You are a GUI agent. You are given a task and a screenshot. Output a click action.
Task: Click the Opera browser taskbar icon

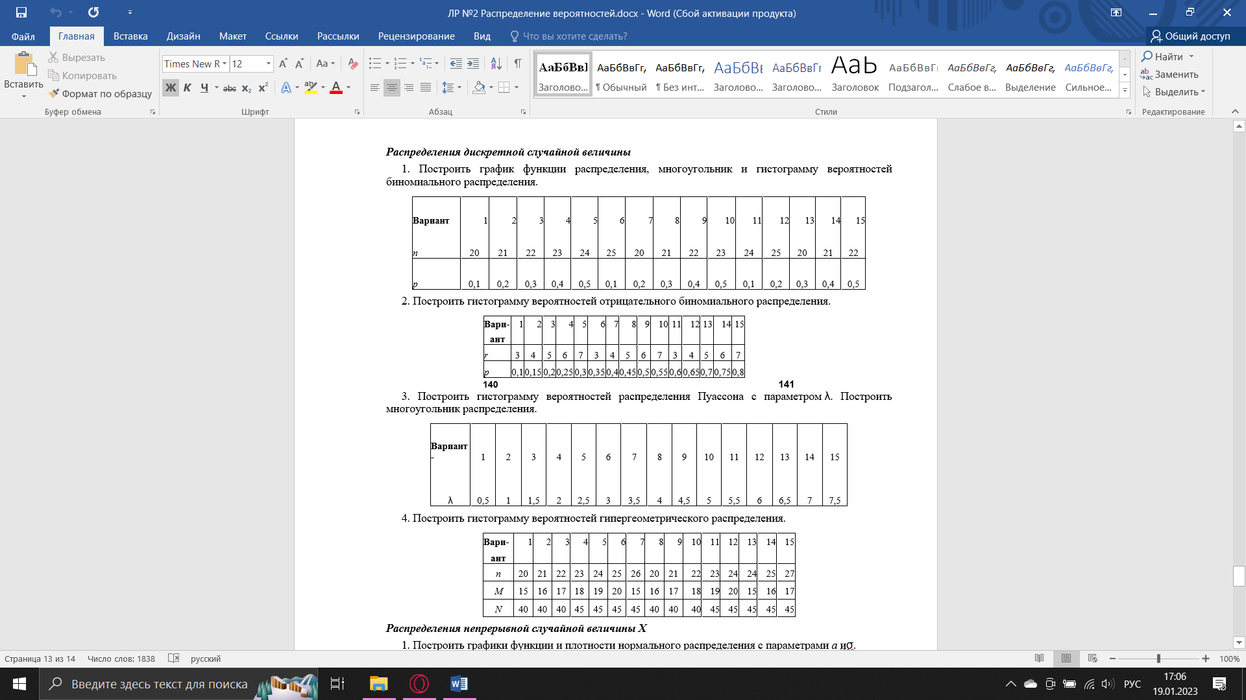pyautogui.click(x=419, y=684)
